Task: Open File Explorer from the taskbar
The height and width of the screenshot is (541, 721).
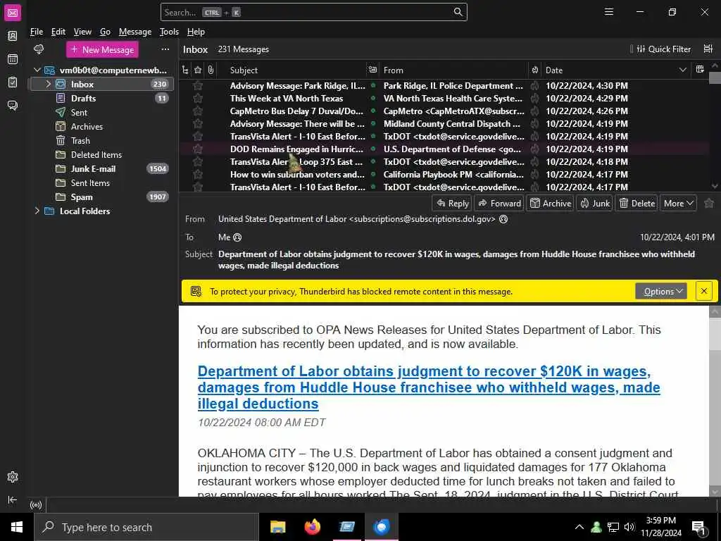Action: coord(277,527)
